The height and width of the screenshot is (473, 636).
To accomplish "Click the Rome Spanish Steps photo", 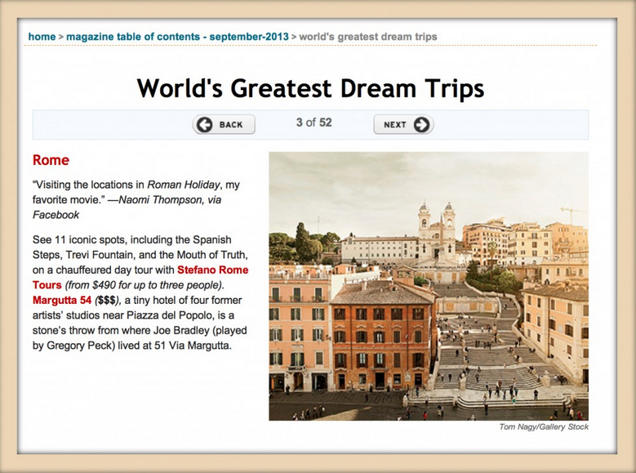I will point(429,286).
